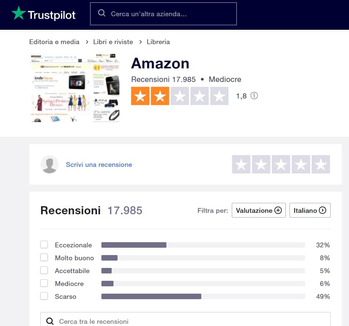
Task: Check the Accettabile filter checkbox
Action: (44, 271)
